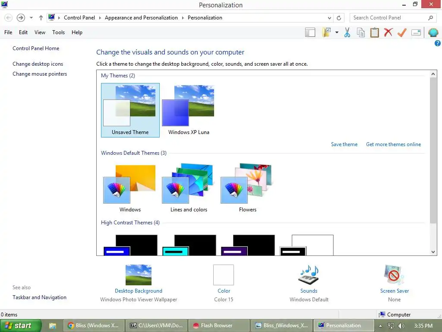Open Taskbar and Navigation link

coord(39,297)
